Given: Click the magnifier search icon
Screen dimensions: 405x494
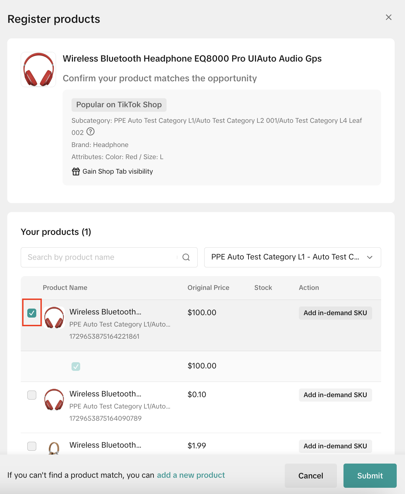Looking at the screenshot, I should click(x=186, y=257).
